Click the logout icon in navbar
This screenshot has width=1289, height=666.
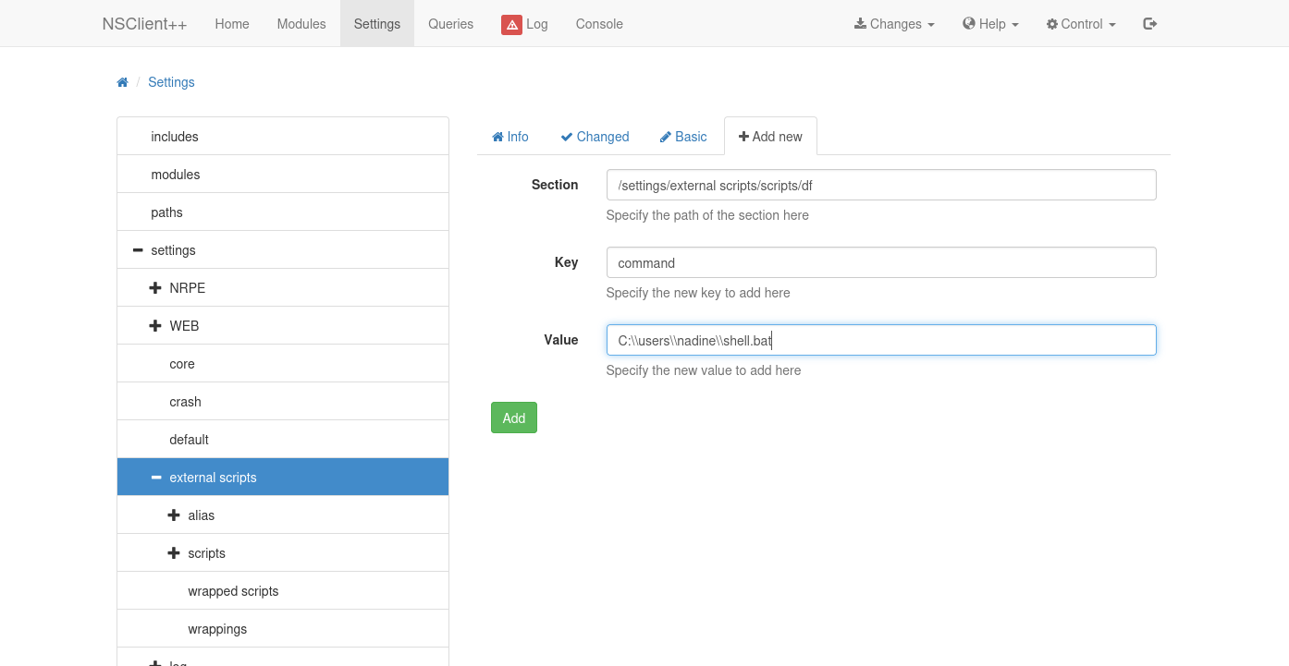pos(1150,24)
